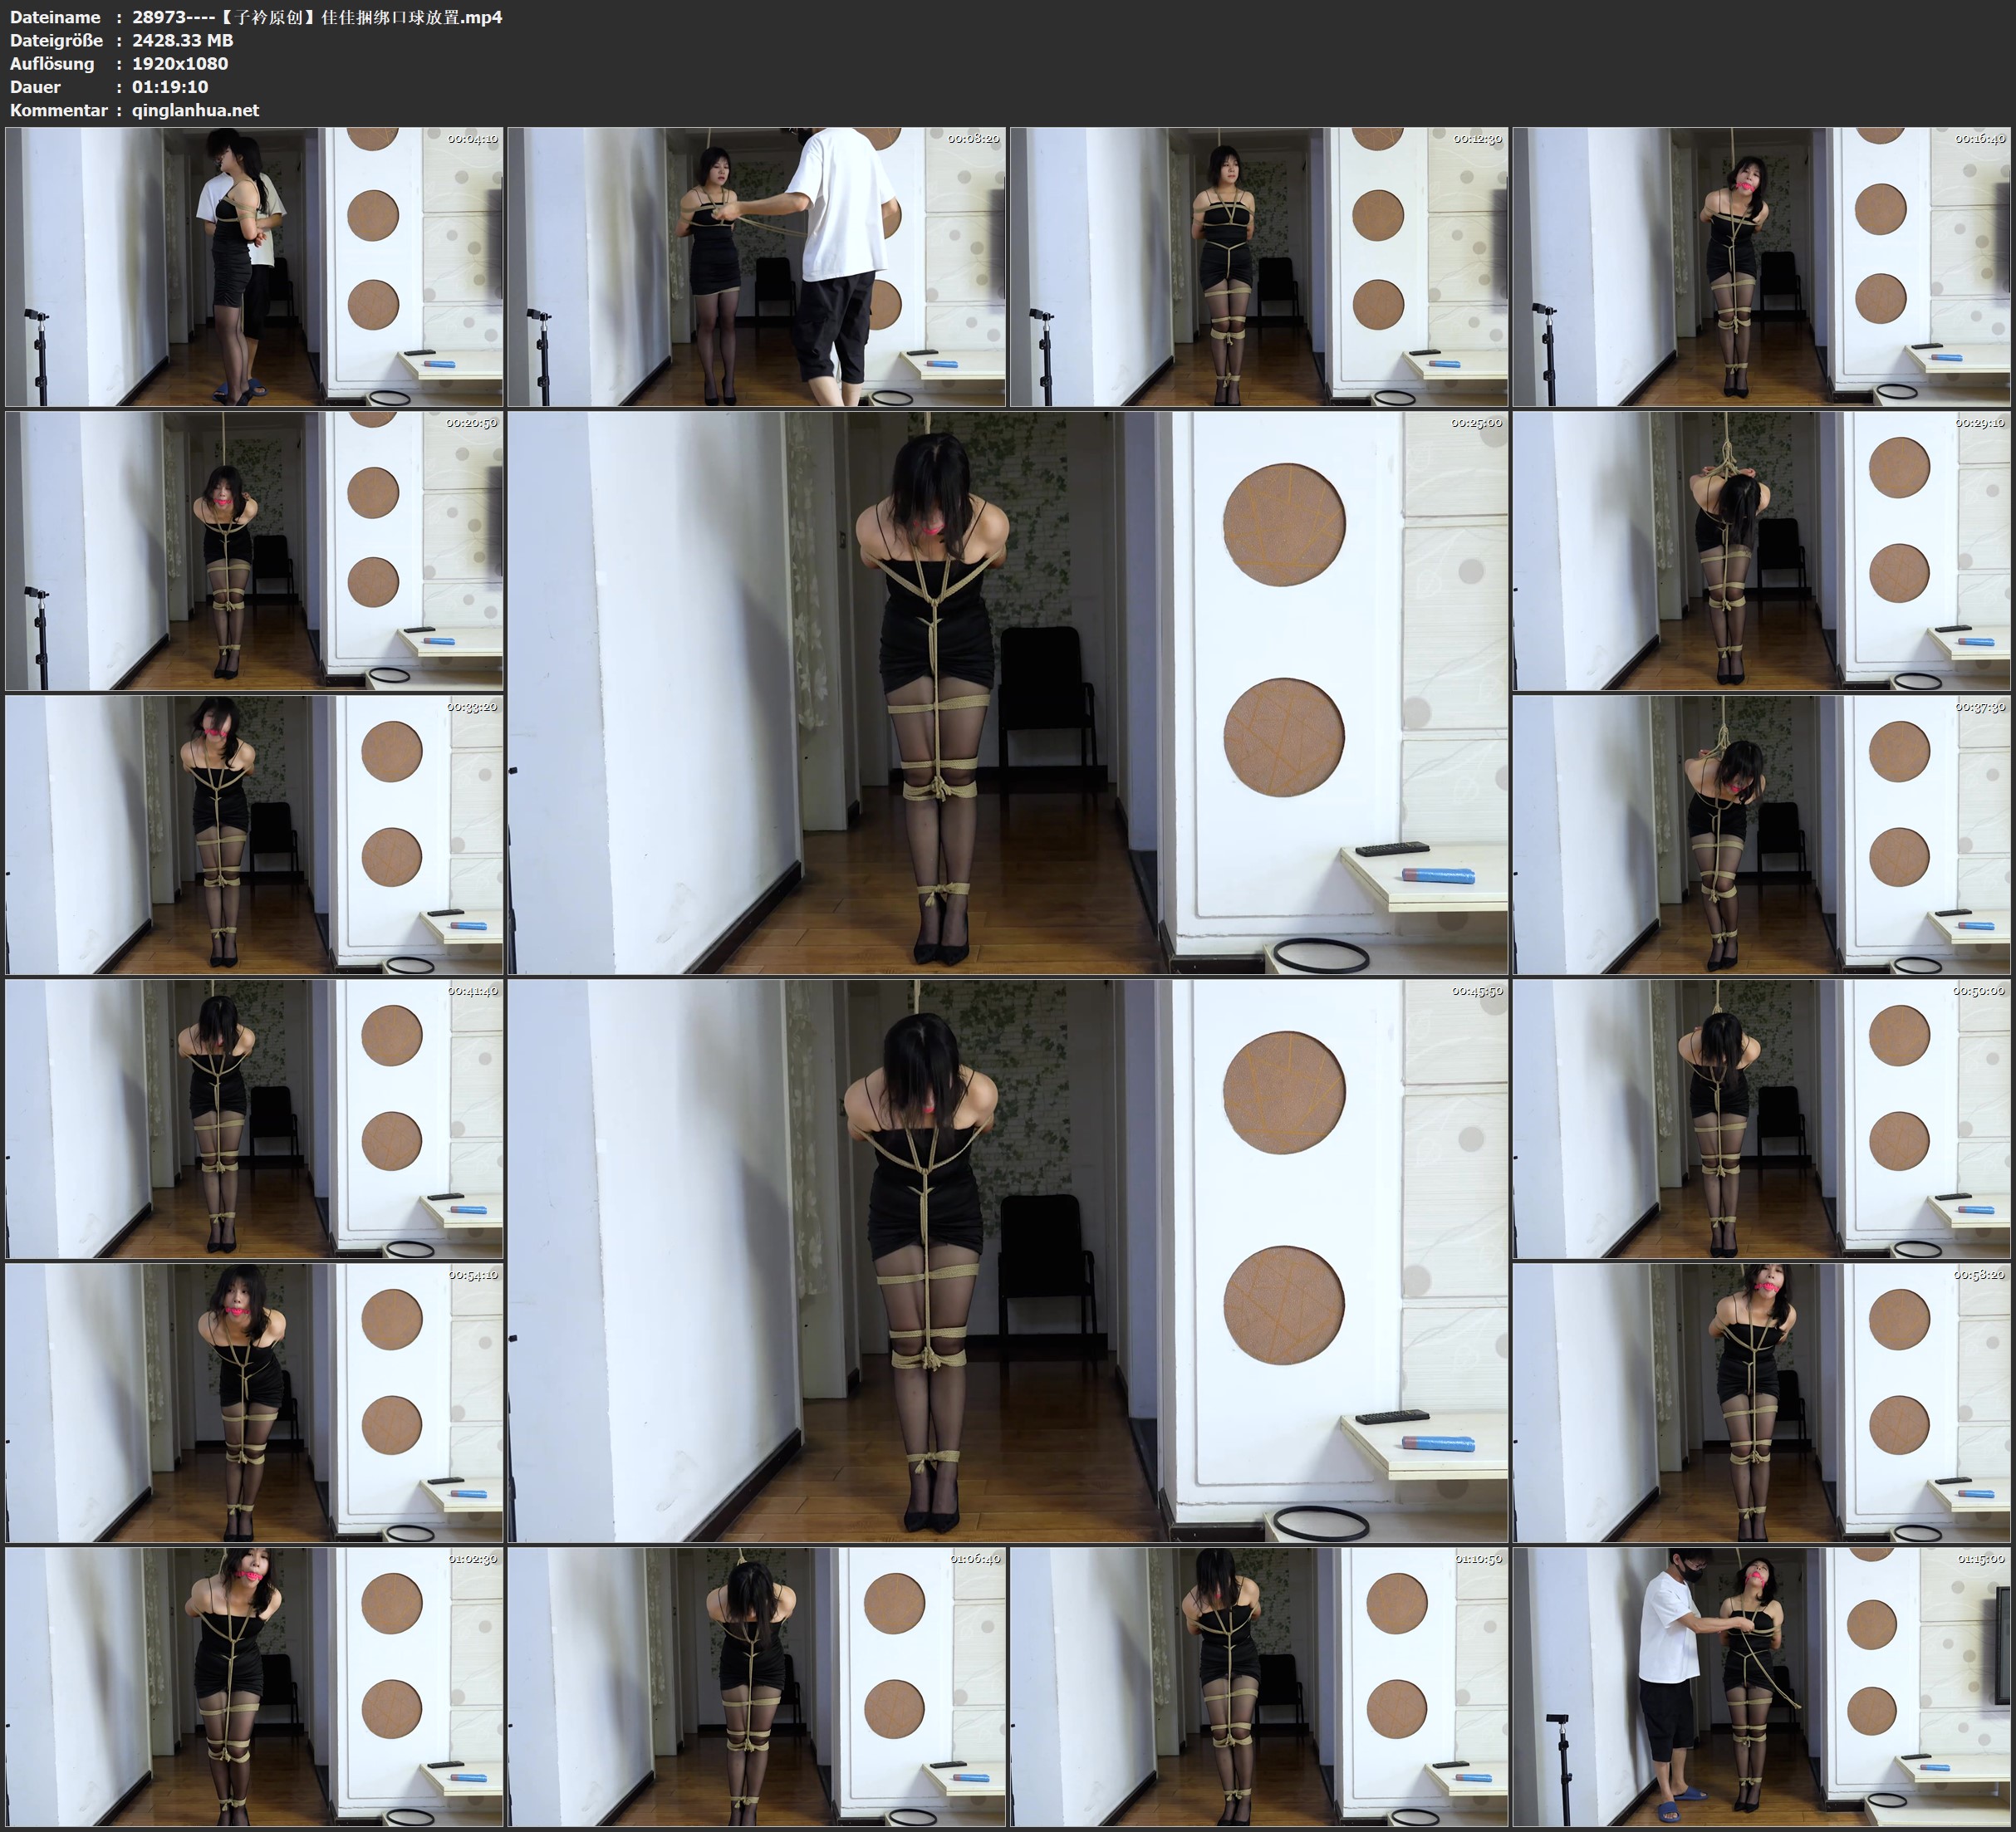Select the thumbnail labeled 00:50:00
This screenshot has height=1832, width=2016.
click(x=1762, y=1118)
